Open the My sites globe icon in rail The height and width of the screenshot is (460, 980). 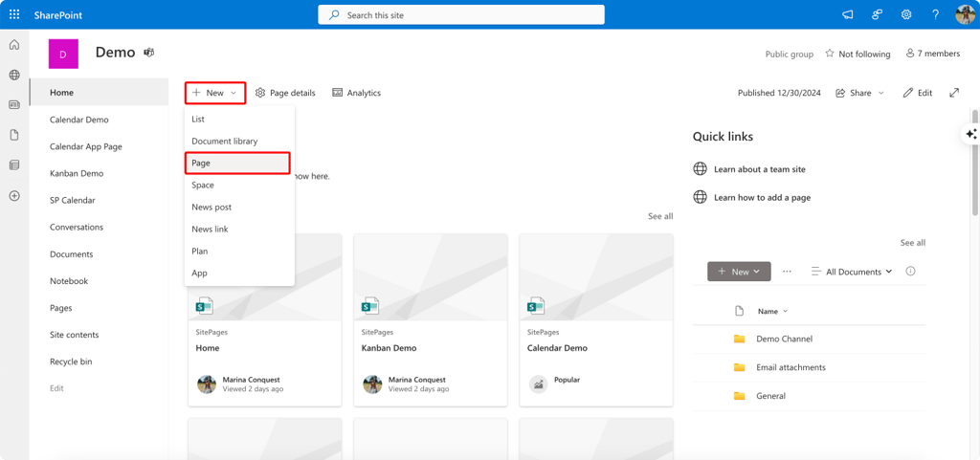tap(14, 75)
